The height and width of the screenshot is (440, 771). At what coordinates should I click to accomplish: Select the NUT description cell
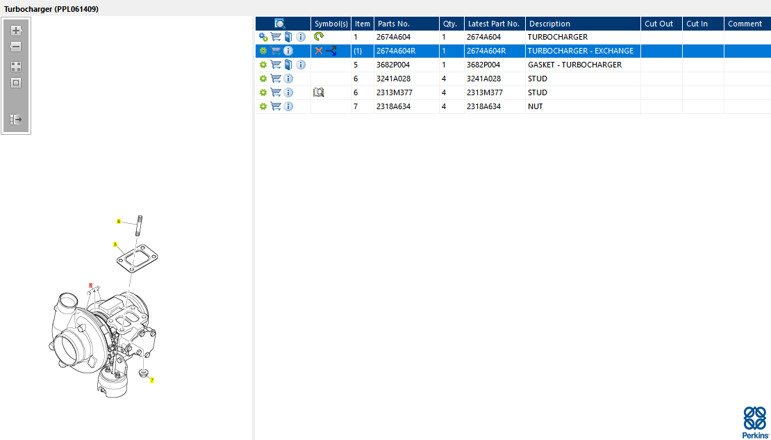pos(583,106)
